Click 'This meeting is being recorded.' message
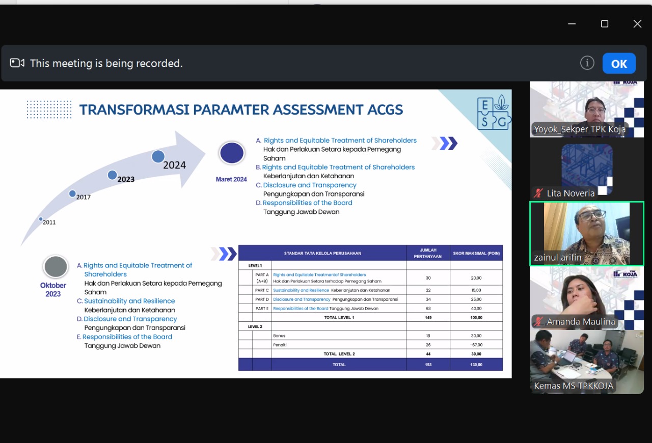The width and height of the screenshot is (652, 443). (x=106, y=63)
